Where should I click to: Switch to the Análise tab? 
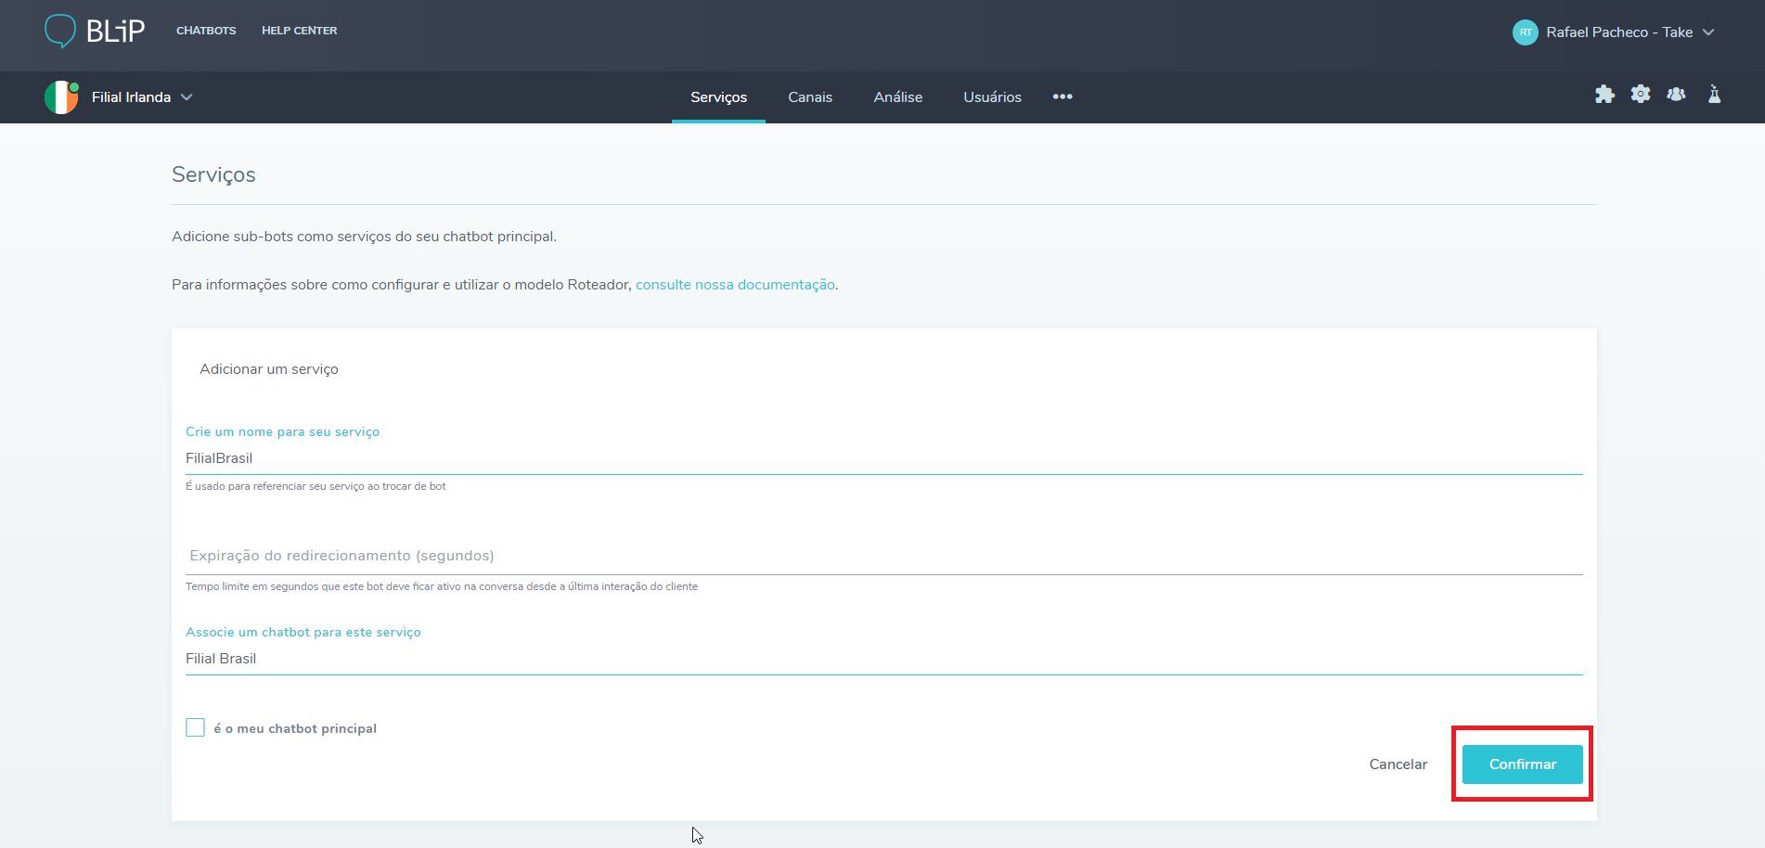(x=897, y=97)
